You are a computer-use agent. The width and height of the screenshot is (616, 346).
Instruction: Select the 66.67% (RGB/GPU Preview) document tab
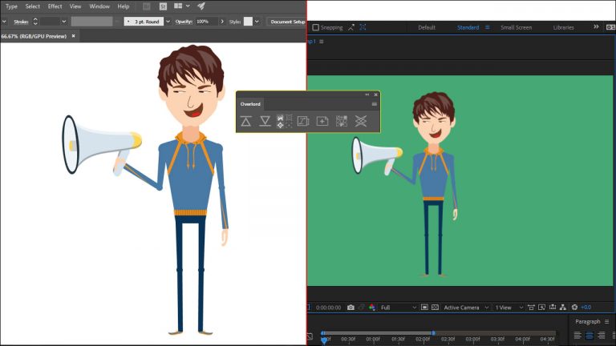pos(34,36)
